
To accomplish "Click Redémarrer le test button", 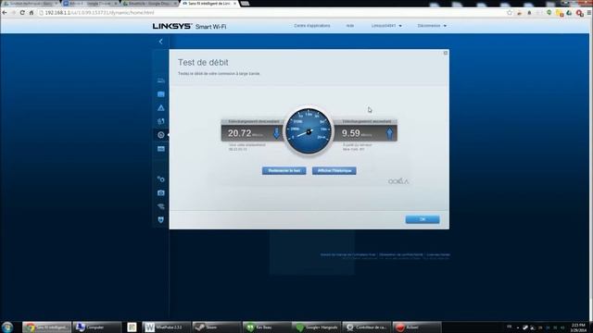I will click(x=284, y=170).
